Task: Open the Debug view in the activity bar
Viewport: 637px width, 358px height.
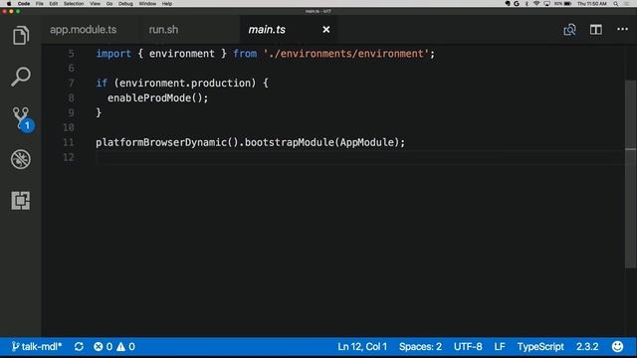Action: pos(21,159)
